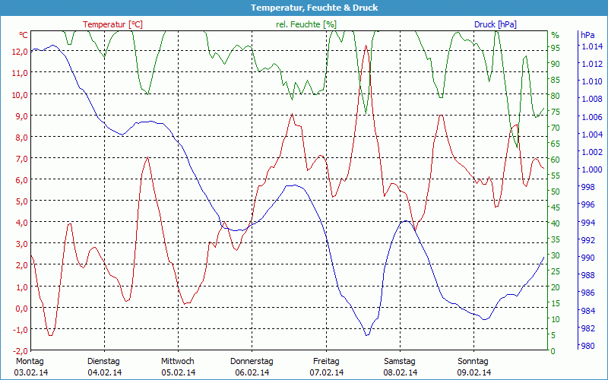Click pressure axis value '1.000'
The width and height of the screenshot is (608, 380).
(592, 169)
